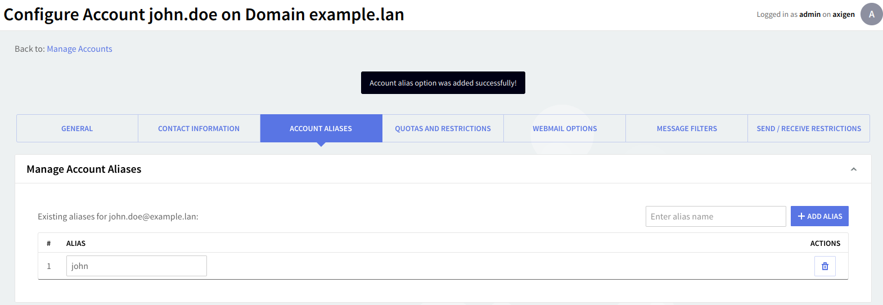Switch to Webmail Options tab
This screenshot has height=305, width=883.
(x=565, y=128)
